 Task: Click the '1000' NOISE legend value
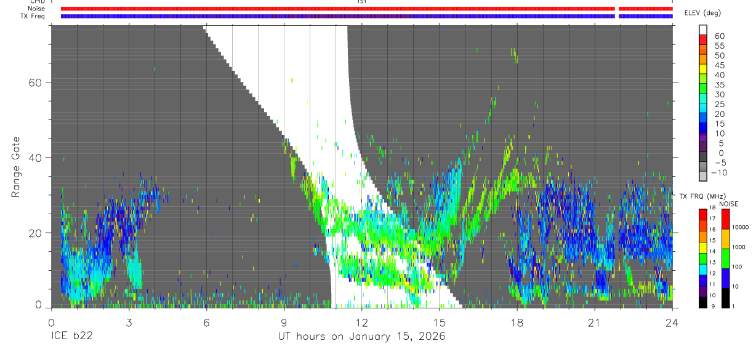(x=739, y=247)
